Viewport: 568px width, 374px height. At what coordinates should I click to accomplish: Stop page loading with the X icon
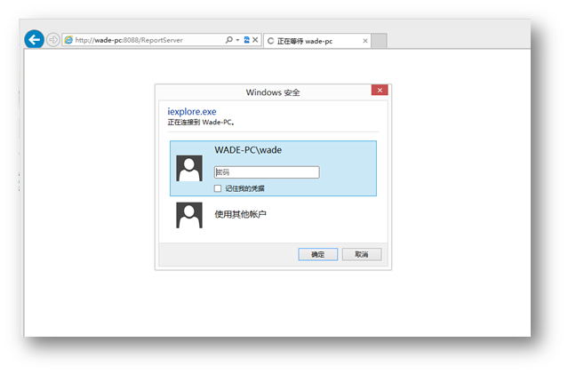(x=255, y=40)
